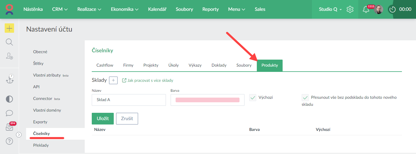Toggle the Výchozí checkbox

[x=253, y=98]
